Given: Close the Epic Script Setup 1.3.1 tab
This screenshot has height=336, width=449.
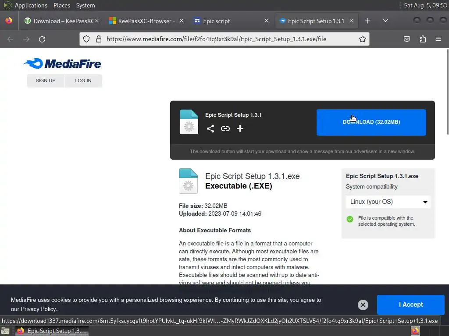Looking at the screenshot, I should pyautogui.click(x=351, y=21).
